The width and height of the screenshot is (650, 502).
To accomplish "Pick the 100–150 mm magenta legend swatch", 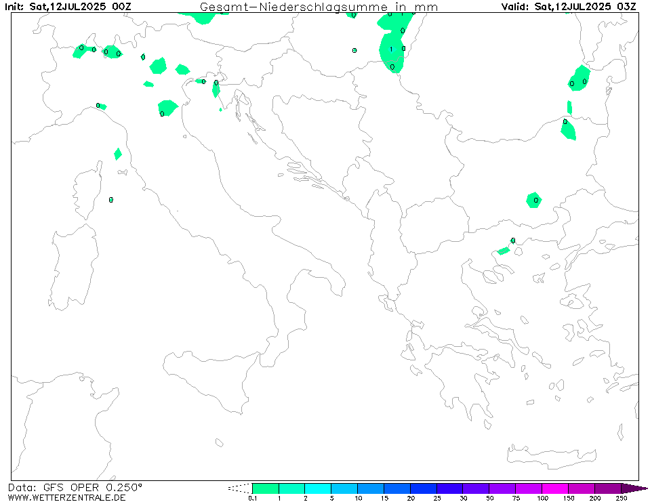I will coord(555,488).
